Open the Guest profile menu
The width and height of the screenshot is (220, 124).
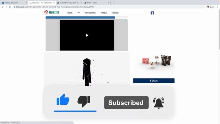[210, 7]
